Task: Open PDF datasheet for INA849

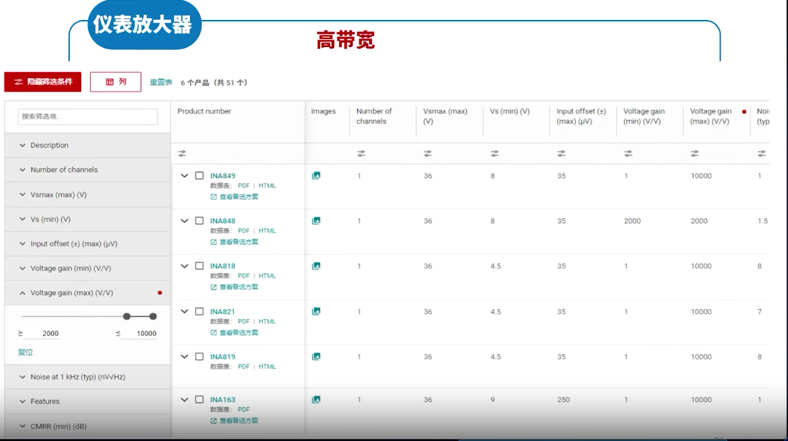Action: 244,186
